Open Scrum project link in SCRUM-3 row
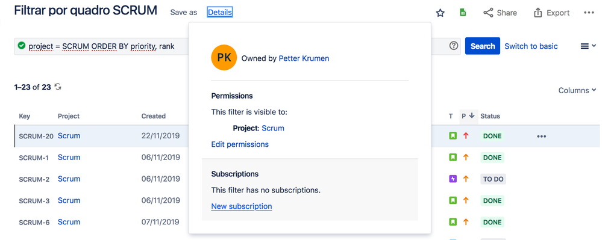 pos(69,200)
